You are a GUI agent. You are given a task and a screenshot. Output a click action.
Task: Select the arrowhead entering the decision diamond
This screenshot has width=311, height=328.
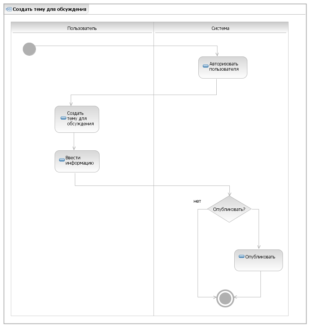click(x=229, y=194)
